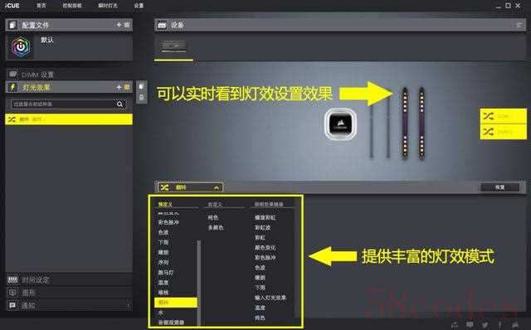Select the 纯色 custom color effect
This screenshot has width=531, height=330.
[213, 217]
